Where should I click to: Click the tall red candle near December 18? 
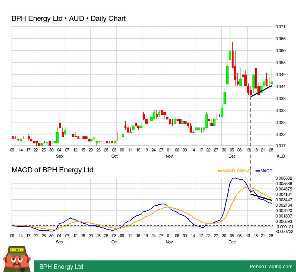coord(256,78)
